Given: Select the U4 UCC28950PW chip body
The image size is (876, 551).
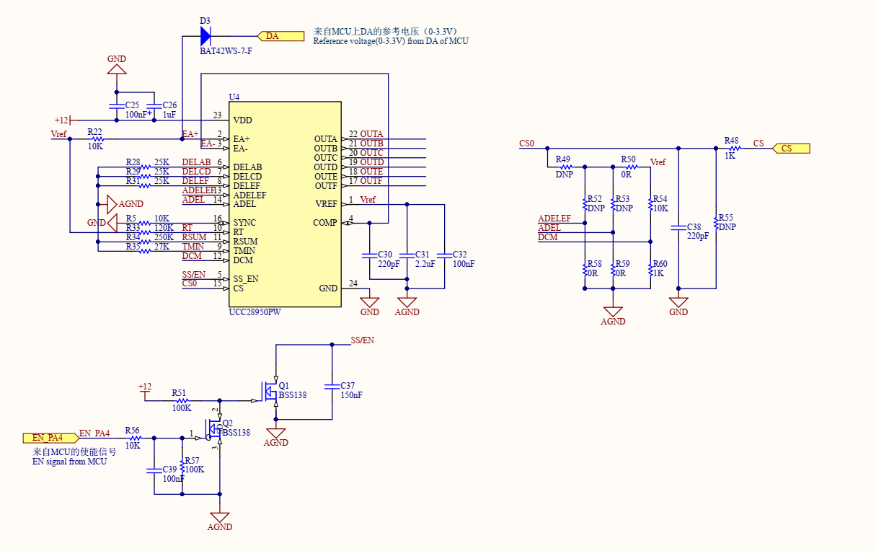Looking at the screenshot, I should click(285, 204).
